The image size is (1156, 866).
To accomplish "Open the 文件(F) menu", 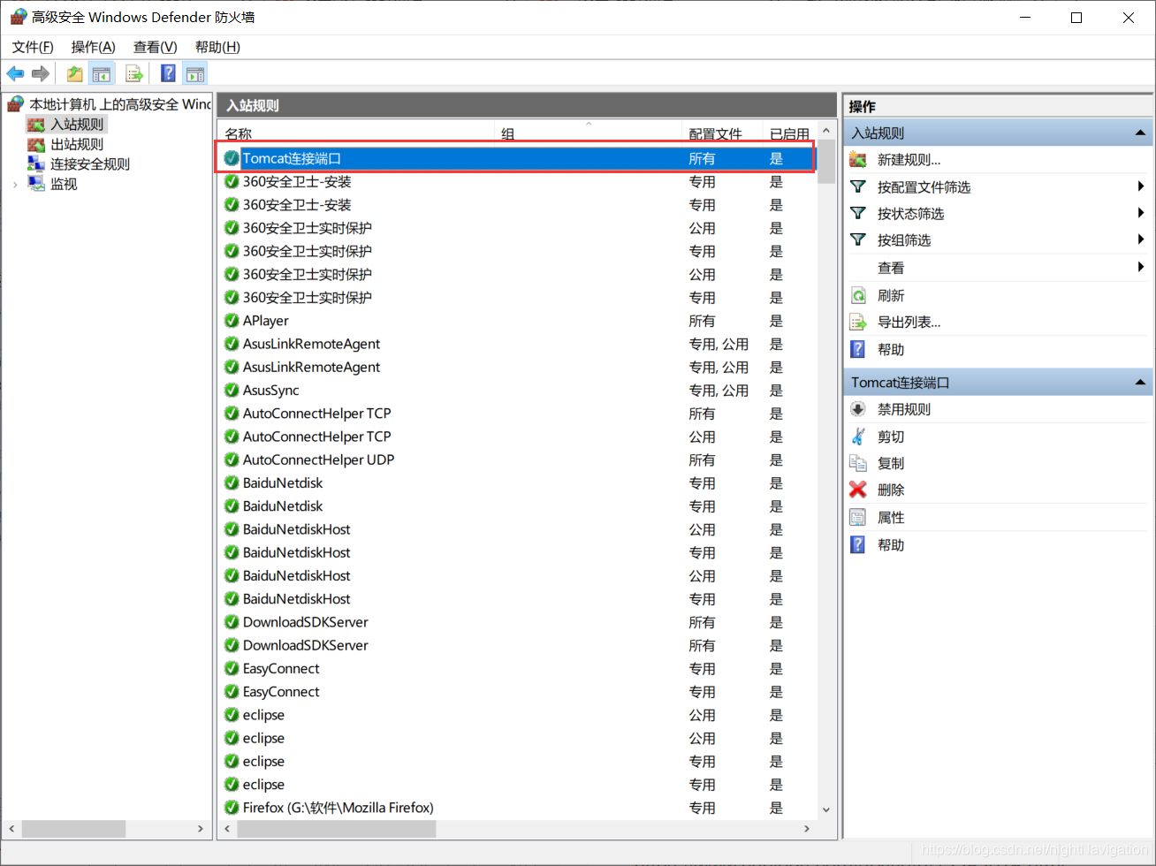I will [x=33, y=47].
